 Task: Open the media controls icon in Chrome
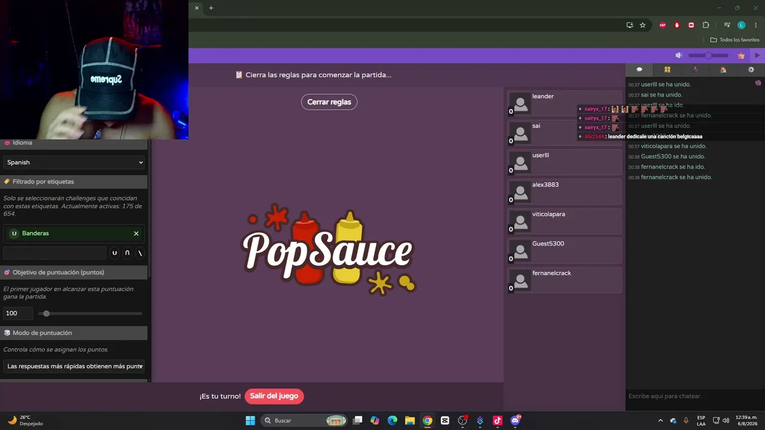[x=727, y=25]
